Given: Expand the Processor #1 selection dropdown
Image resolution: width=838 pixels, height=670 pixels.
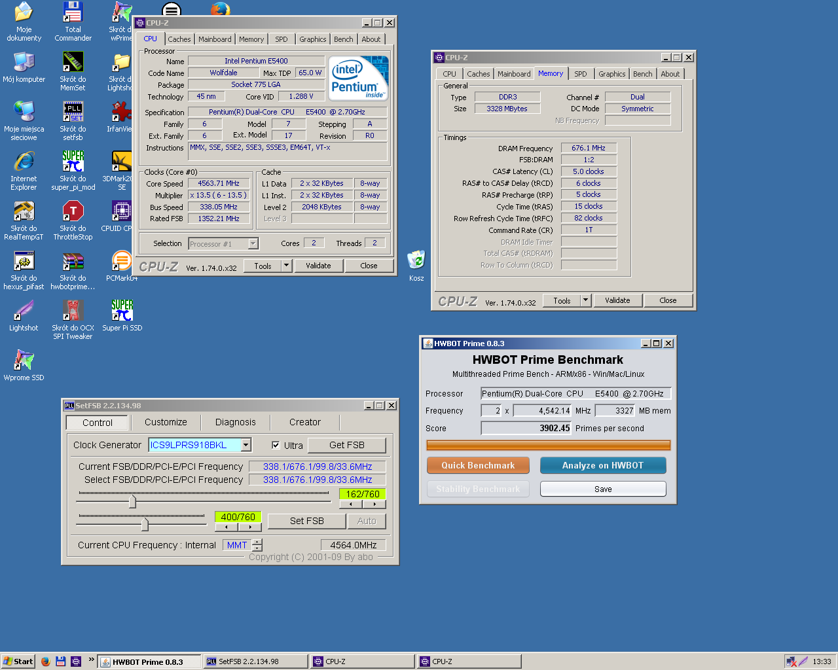Looking at the screenshot, I should point(253,244).
